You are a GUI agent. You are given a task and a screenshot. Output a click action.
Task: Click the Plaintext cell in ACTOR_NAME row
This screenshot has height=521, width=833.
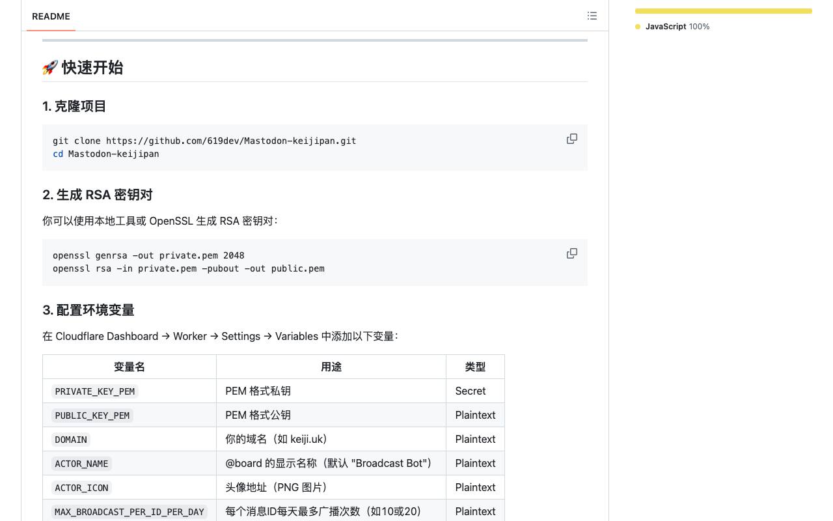point(475,463)
